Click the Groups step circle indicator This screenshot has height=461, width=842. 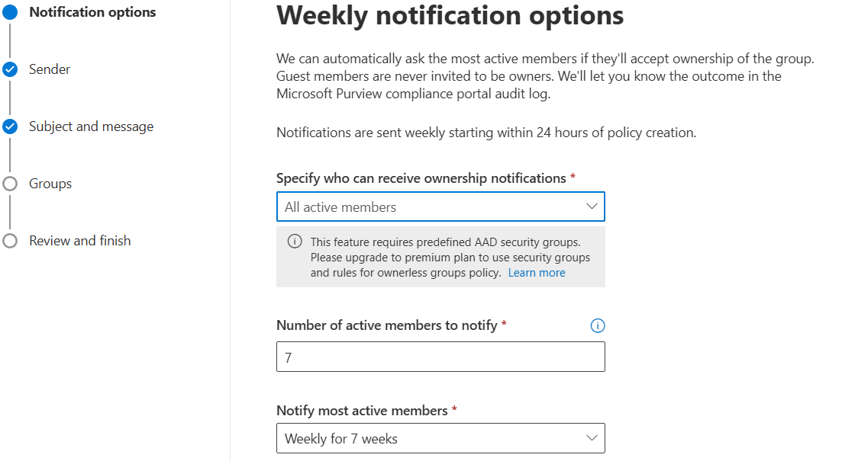[x=10, y=184]
